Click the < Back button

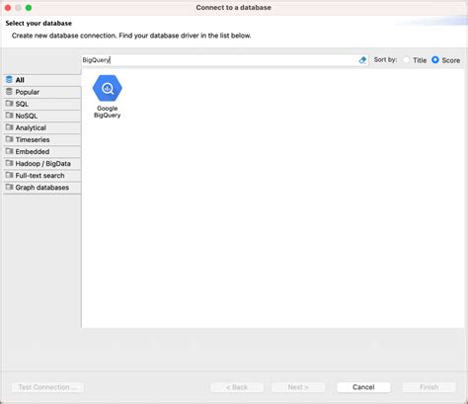click(x=237, y=387)
